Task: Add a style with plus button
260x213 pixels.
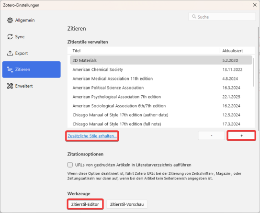Action: (x=241, y=135)
